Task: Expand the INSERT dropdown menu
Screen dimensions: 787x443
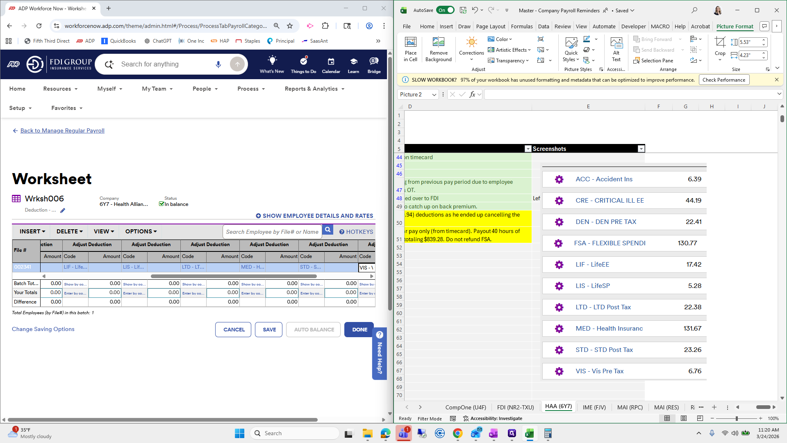Action: coord(32,231)
